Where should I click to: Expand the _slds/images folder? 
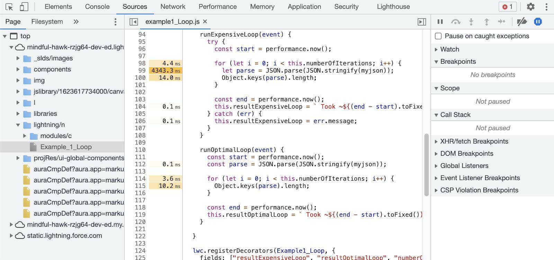(18, 58)
